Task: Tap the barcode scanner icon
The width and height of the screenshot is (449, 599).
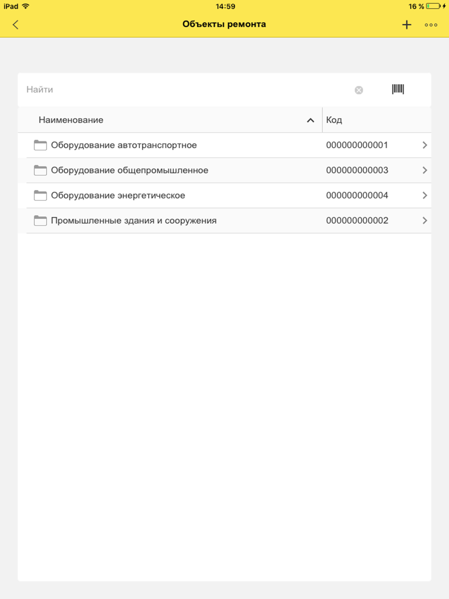Action: coord(398,89)
